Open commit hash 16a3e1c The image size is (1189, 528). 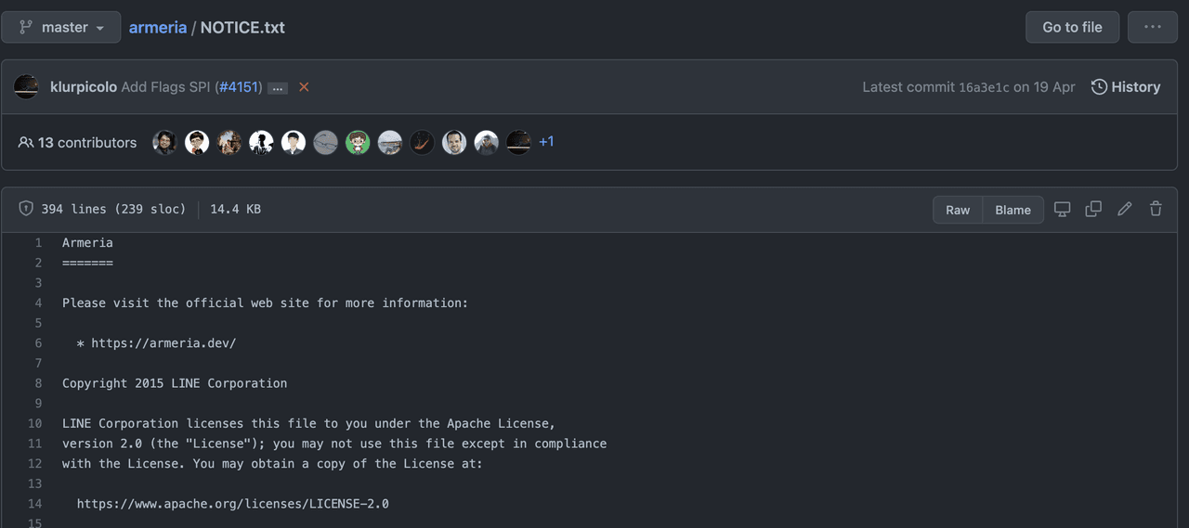coord(984,87)
